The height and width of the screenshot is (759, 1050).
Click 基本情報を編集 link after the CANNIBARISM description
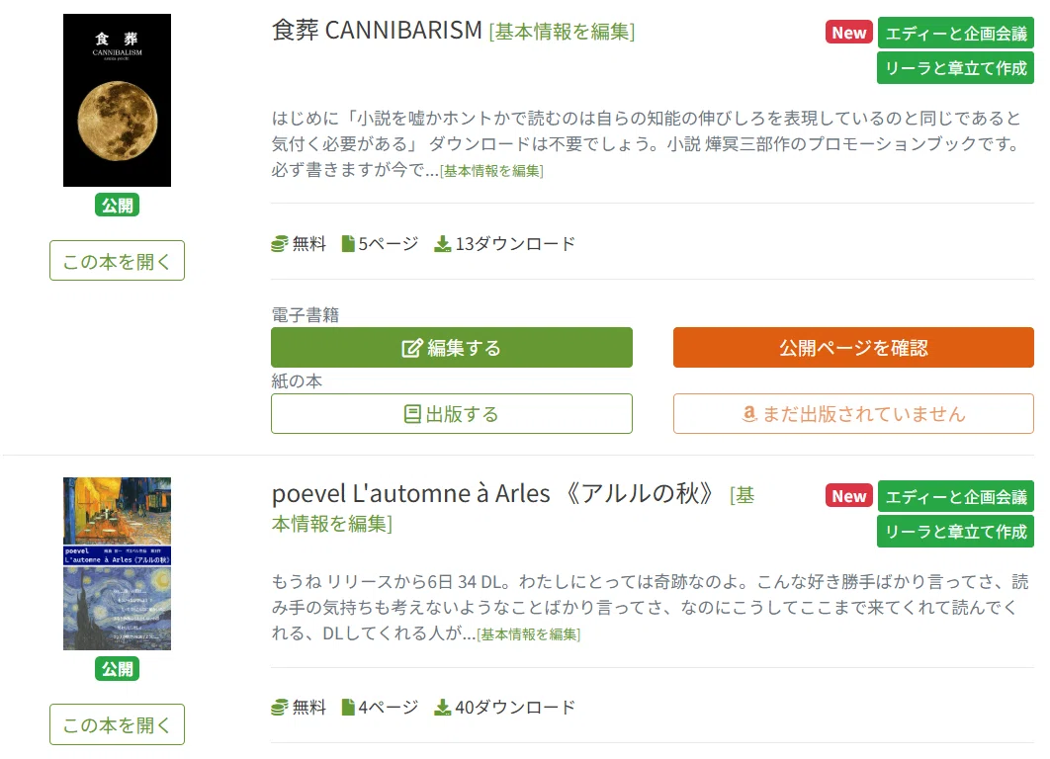(491, 171)
